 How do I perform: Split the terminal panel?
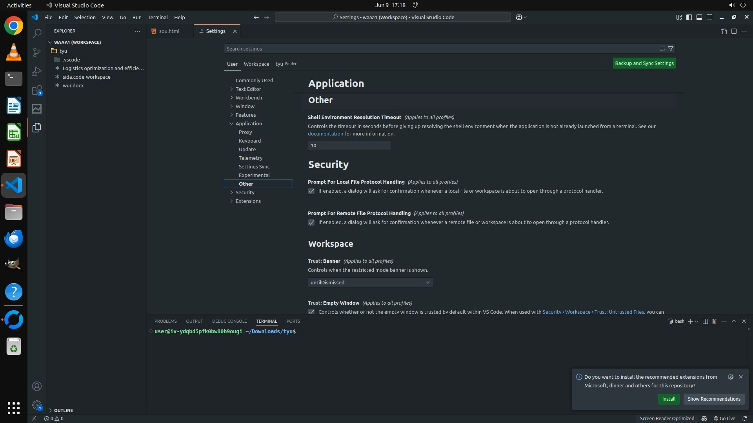click(x=705, y=321)
